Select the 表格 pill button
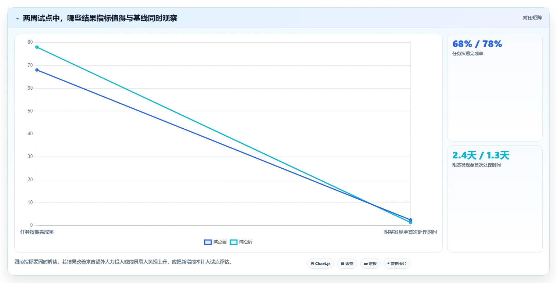This screenshot has width=557, height=283. pyautogui.click(x=347, y=264)
